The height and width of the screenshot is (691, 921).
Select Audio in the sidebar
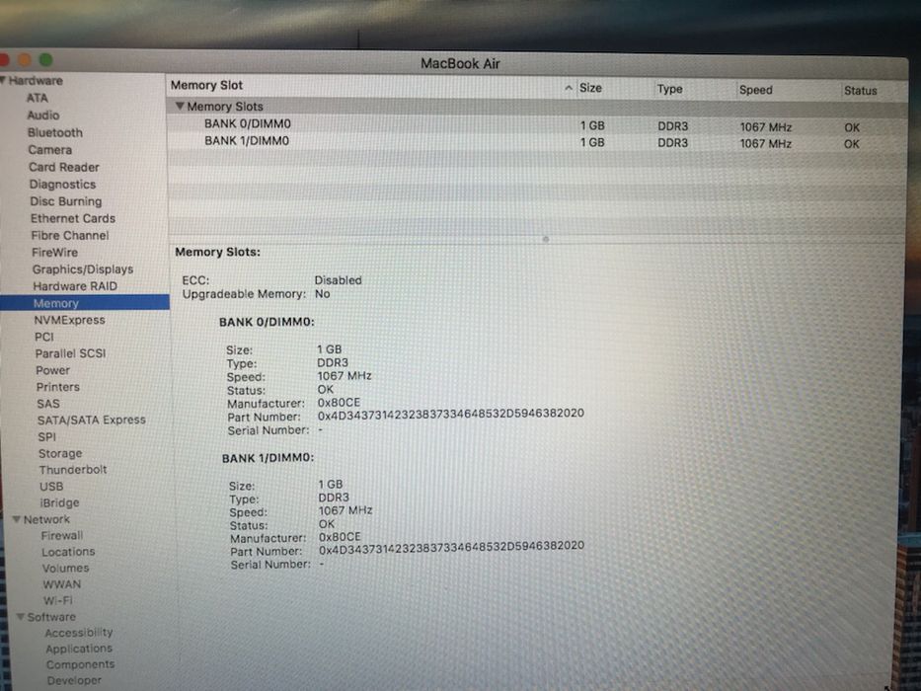(x=43, y=115)
